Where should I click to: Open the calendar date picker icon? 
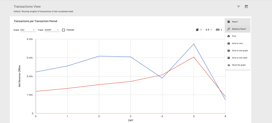coord(246,6)
